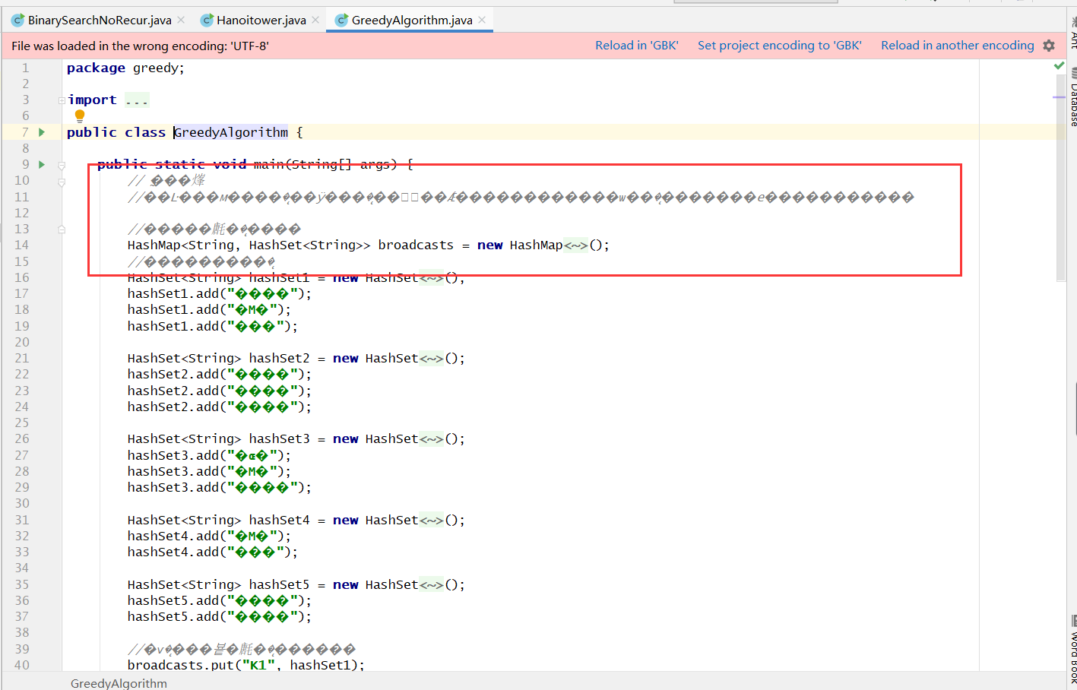
Task: Click the green inspections checkmark above the scrollbar
Action: [1059, 65]
